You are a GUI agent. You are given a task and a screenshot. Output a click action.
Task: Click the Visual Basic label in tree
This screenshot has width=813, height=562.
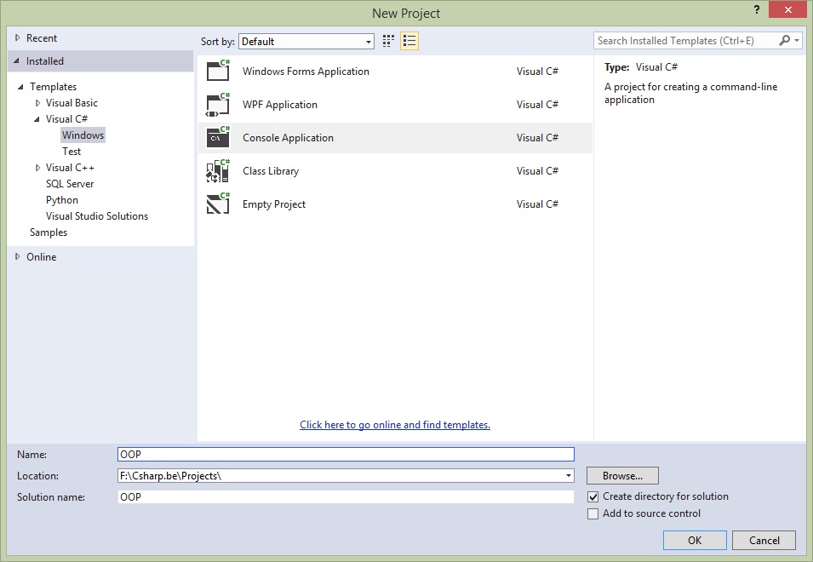coord(72,103)
